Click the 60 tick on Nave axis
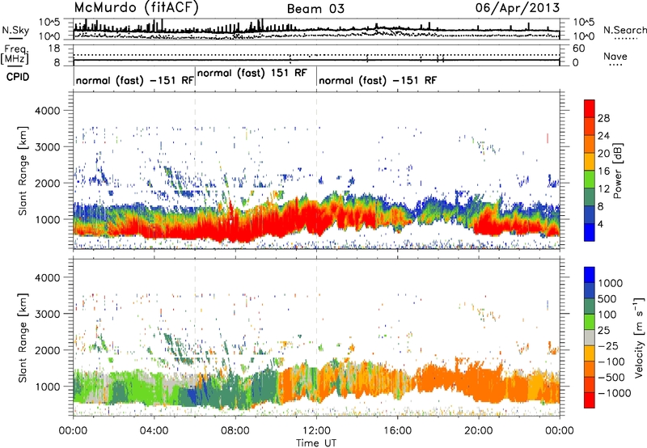 pos(578,49)
